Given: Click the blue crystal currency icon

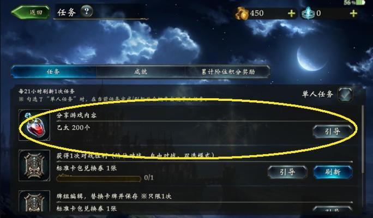Looking at the screenshot, I should click(308, 13).
